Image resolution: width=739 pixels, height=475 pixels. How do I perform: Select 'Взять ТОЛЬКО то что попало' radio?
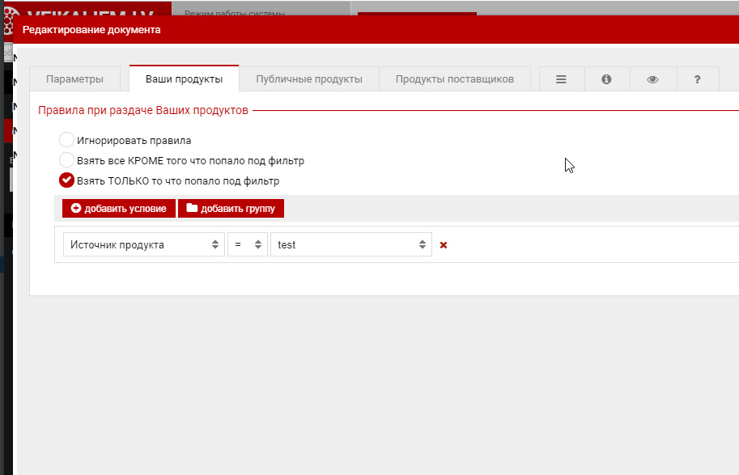coord(67,180)
